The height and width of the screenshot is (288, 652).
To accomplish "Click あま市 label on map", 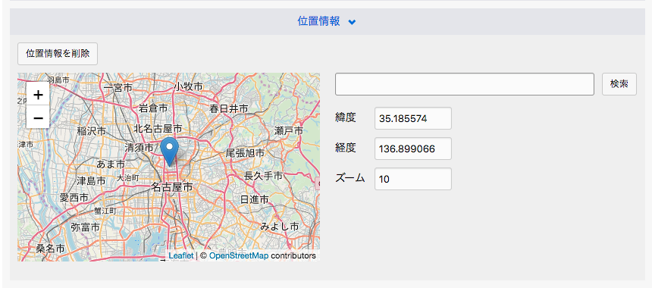I will pos(111,164).
